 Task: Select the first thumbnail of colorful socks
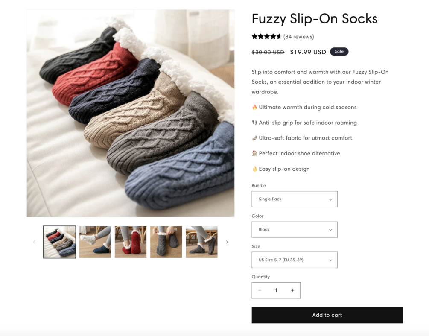60,242
